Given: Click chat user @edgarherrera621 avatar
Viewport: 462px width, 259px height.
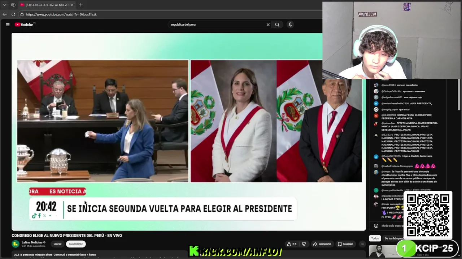Looking at the screenshot, I should pyautogui.click(x=376, y=97).
